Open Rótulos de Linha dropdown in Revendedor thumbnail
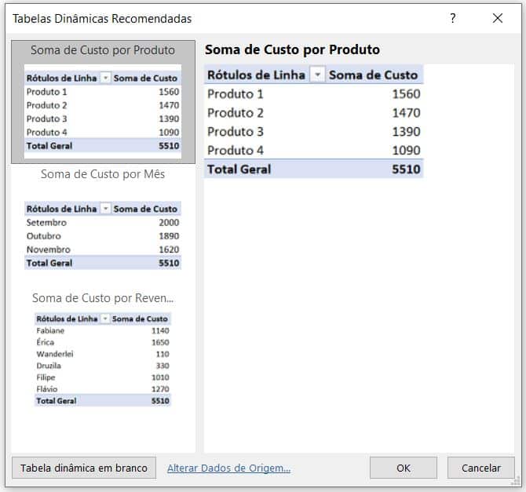 coord(105,319)
